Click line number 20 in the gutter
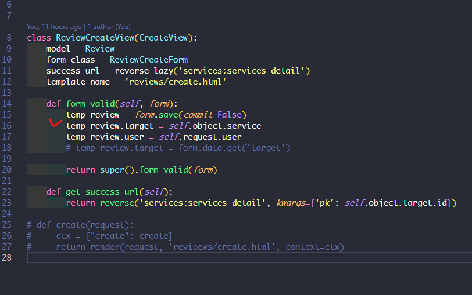This screenshot has width=472, height=295. coord(7,170)
